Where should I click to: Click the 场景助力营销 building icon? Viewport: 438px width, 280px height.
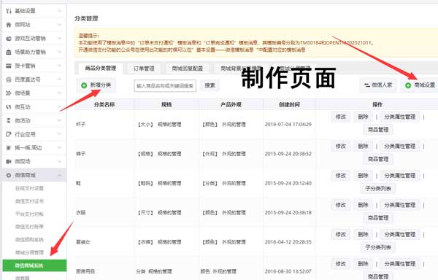[x=9, y=52]
